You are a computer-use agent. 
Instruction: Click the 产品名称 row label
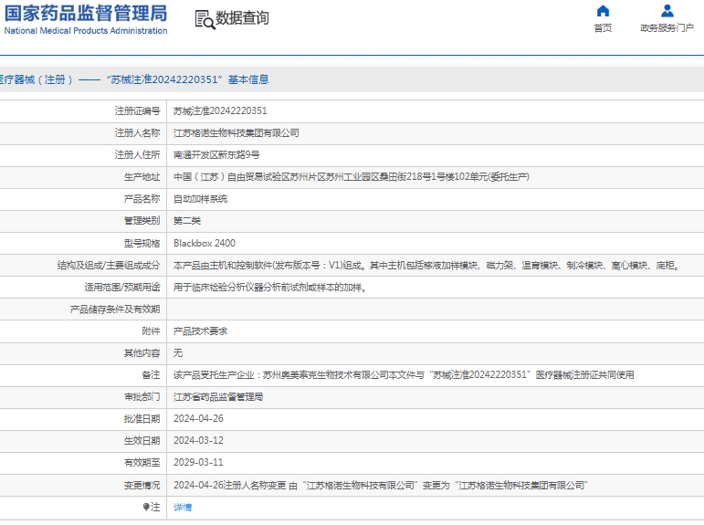[x=142, y=199]
